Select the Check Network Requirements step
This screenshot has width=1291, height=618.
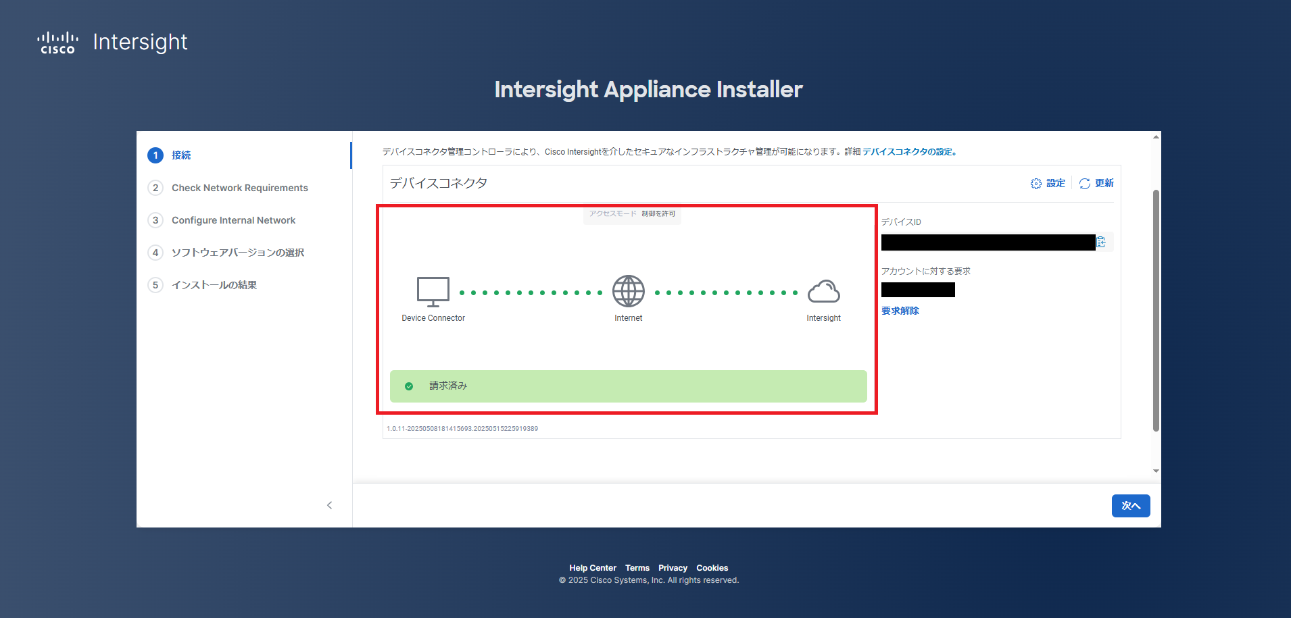point(239,188)
